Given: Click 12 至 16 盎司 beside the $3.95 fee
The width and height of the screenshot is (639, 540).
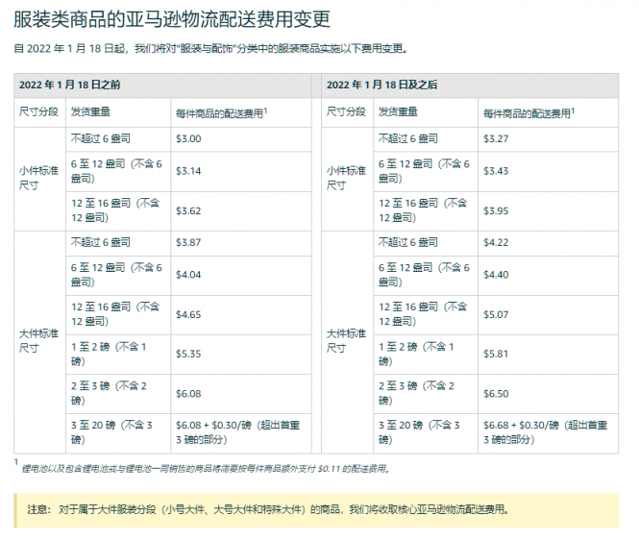Looking at the screenshot, I should point(423,210).
